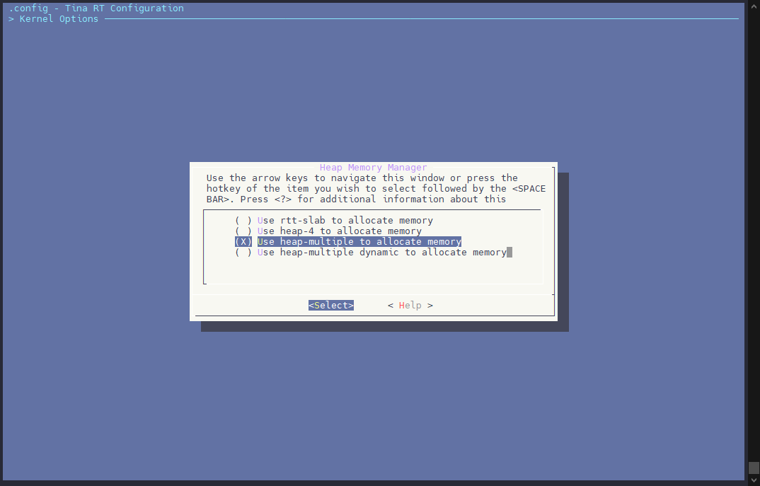Click the "Kernel Options" breadcrumb
Viewport: 760px width, 486px height.
pyautogui.click(x=59, y=19)
